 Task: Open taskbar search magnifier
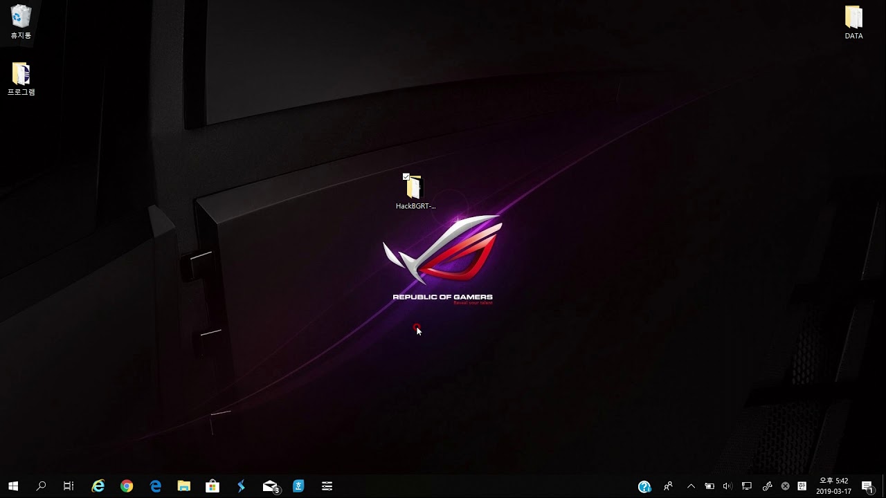pyautogui.click(x=41, y=486)
